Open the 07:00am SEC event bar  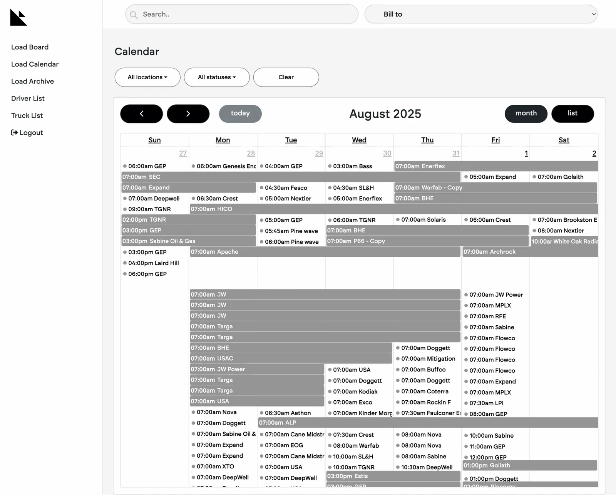point(291,177)
